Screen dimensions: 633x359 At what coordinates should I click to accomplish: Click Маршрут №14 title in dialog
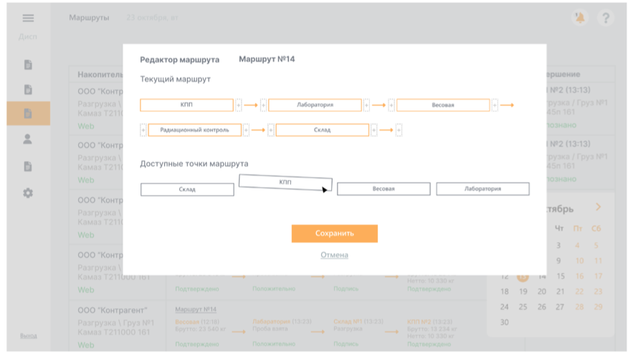267,59
